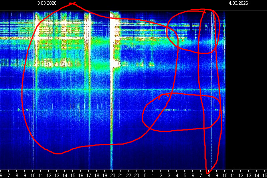Select hour 4 after midnight on axis
267x178 pixels.
177,175
